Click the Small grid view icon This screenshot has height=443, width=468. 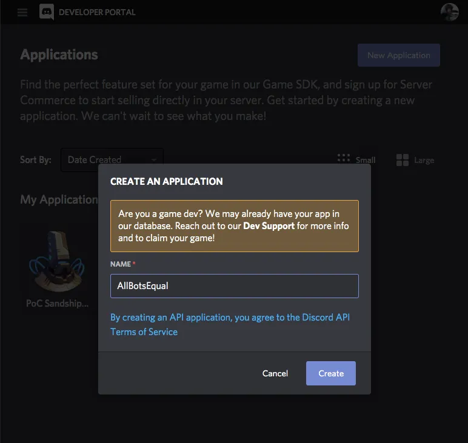click(x=344, y=158)
